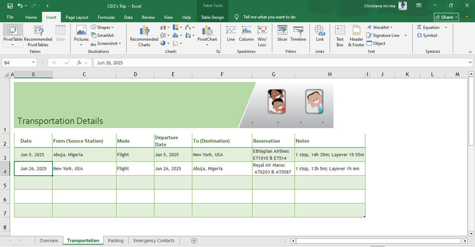Add a Slicer filter
The width and height of the screenshot is (475, 247).
(x=282, y=33)
